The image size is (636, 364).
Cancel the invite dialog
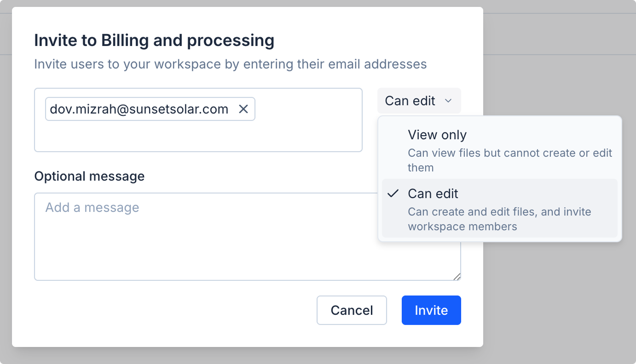pyautogui.click(x=352, y=310)
